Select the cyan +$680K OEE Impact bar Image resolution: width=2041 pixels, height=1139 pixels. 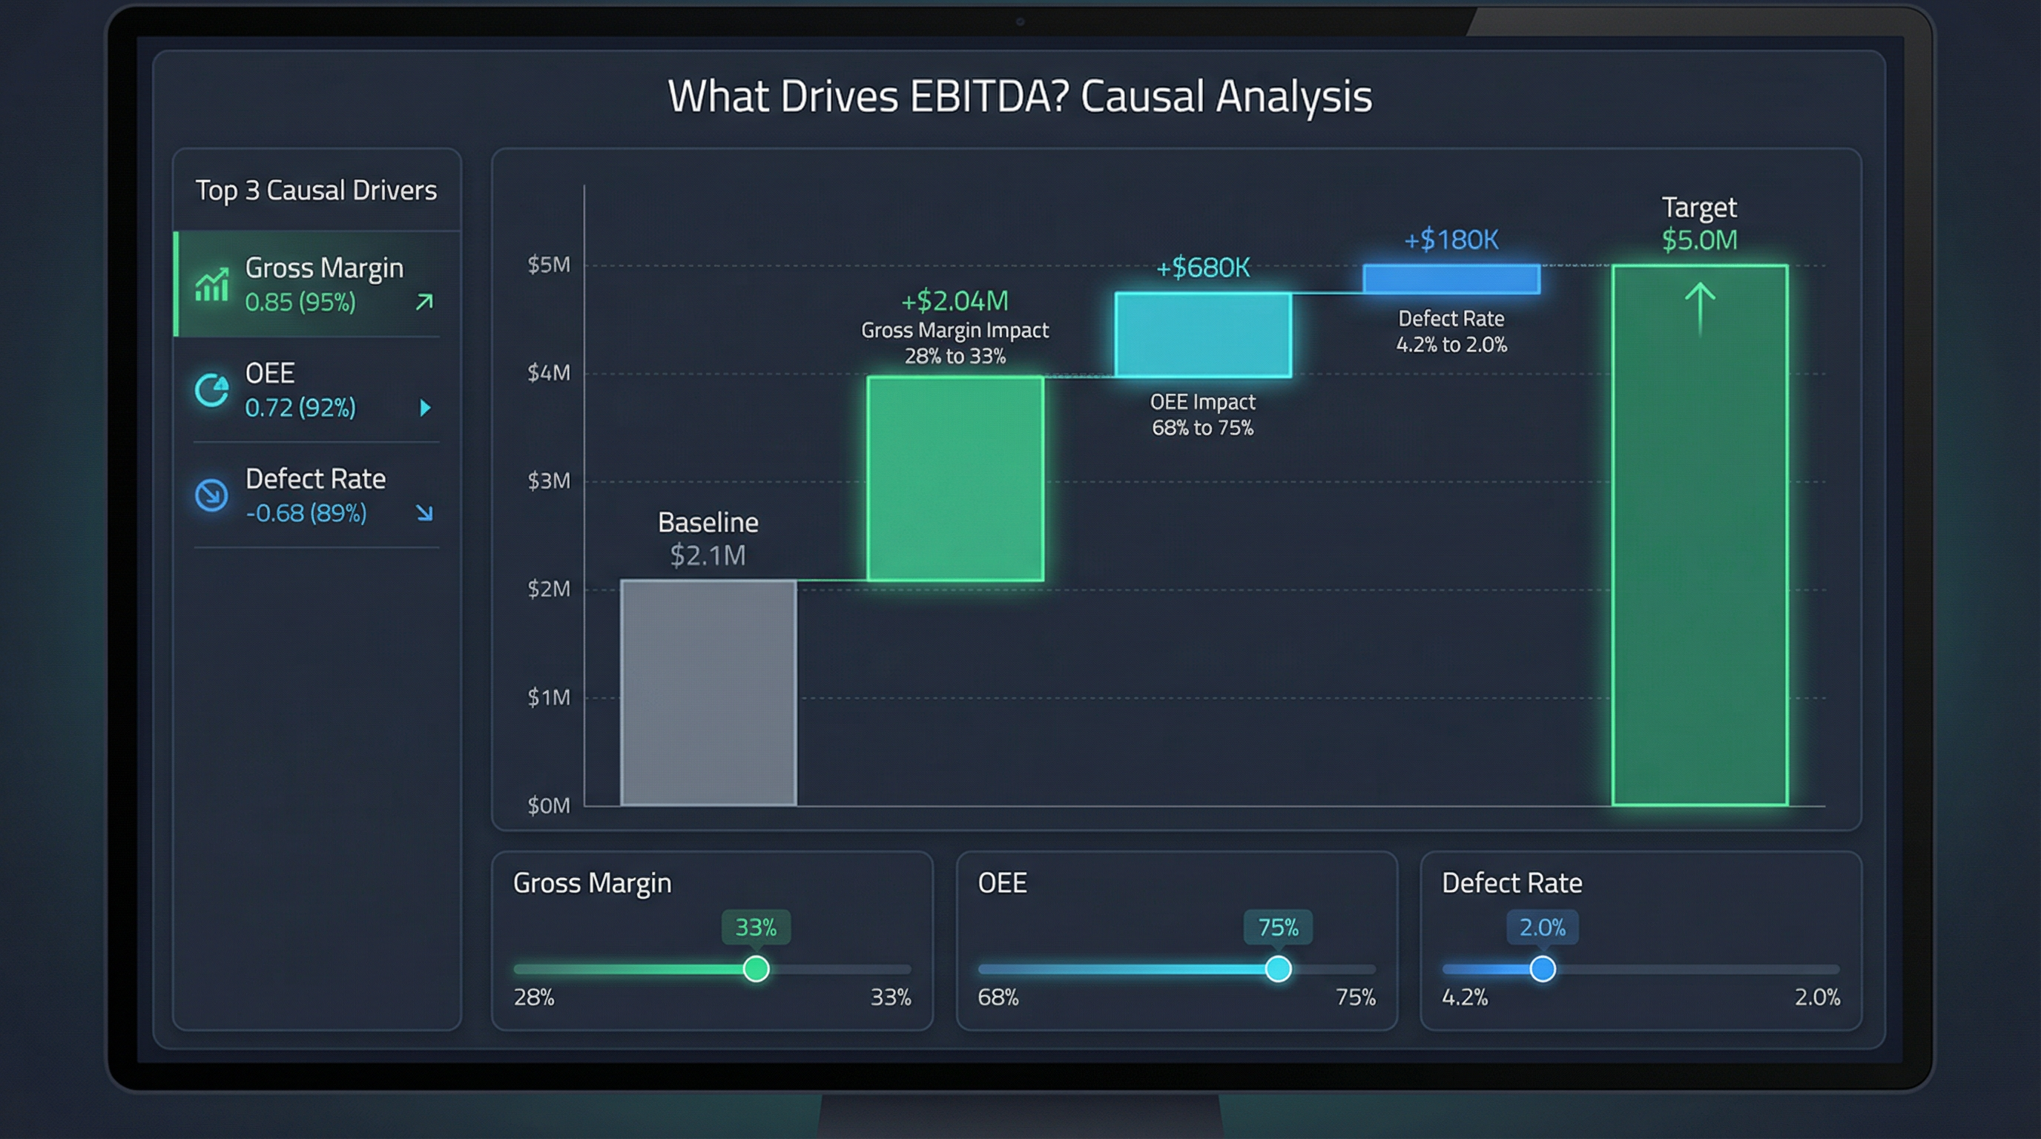click(1204, 333)
